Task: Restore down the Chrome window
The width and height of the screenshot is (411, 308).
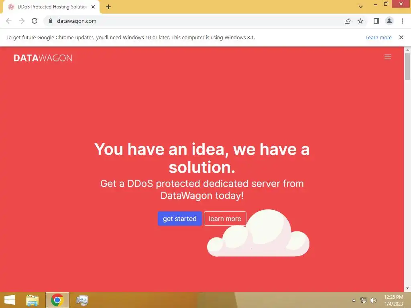Action: 386,4
